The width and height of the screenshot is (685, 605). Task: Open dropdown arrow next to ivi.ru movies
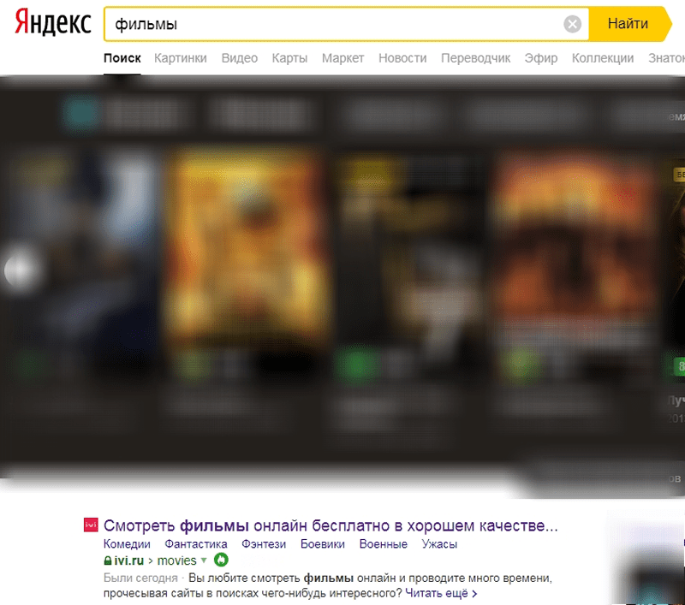pyautogui.click(x=204, y=561)
